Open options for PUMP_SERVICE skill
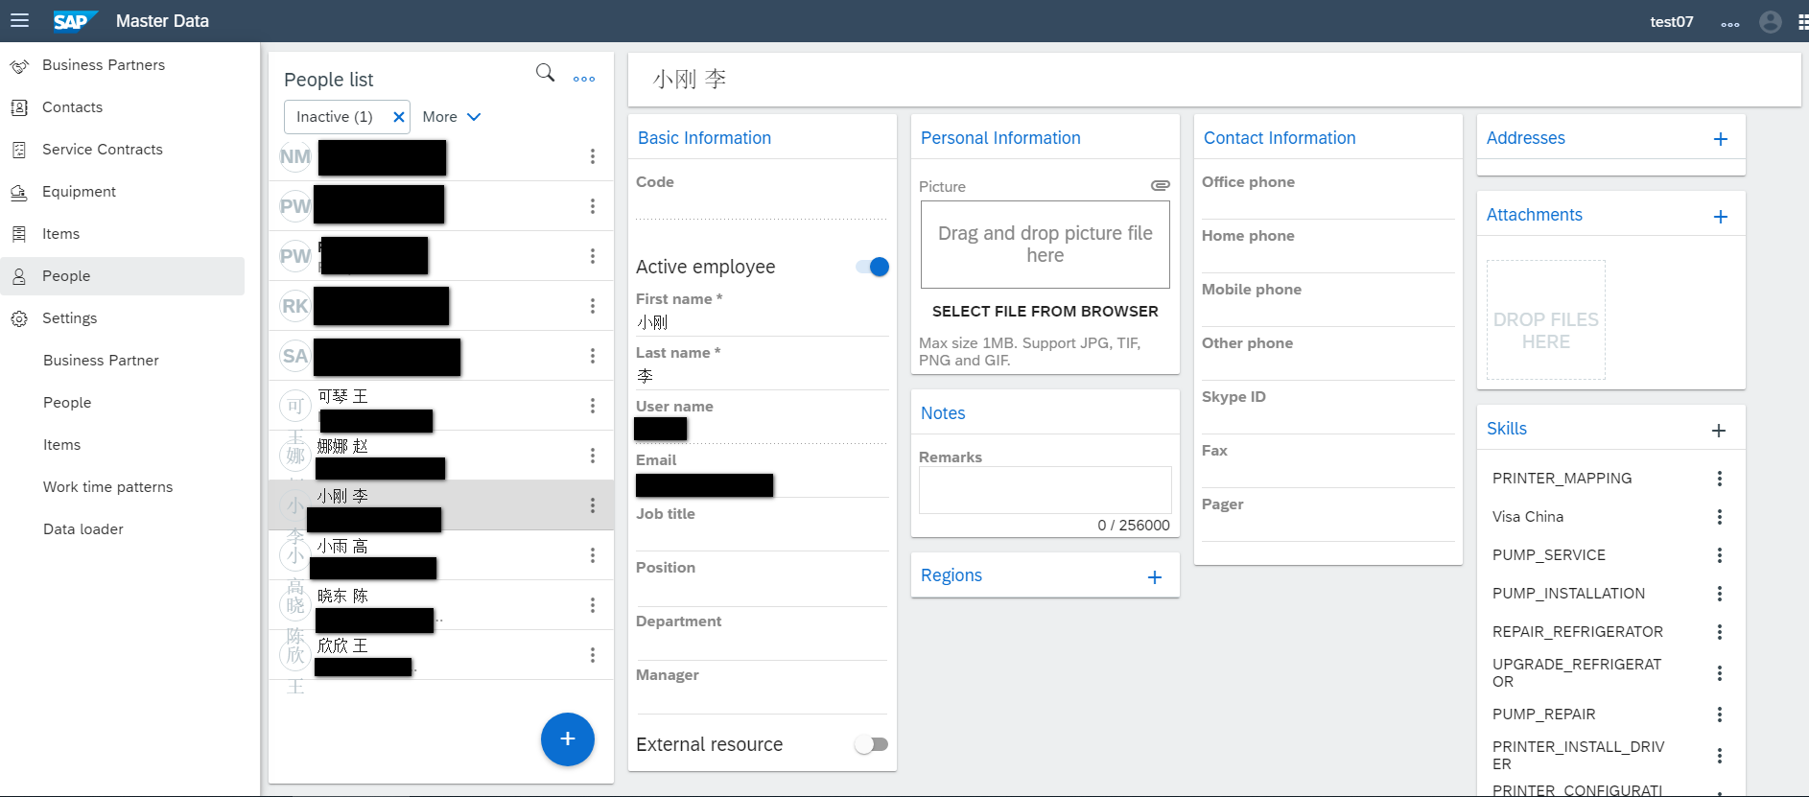 click(x=1720, y=555)
